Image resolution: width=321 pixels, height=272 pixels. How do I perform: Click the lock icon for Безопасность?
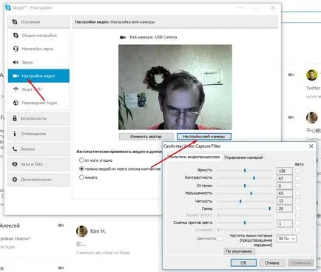pos(15,118)
